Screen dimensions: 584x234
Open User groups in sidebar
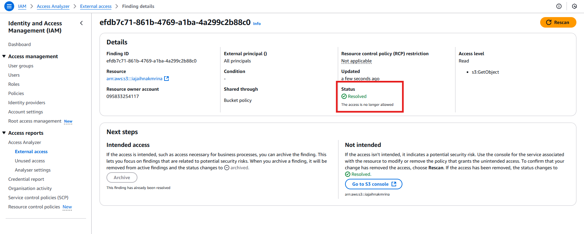(21, 66)
